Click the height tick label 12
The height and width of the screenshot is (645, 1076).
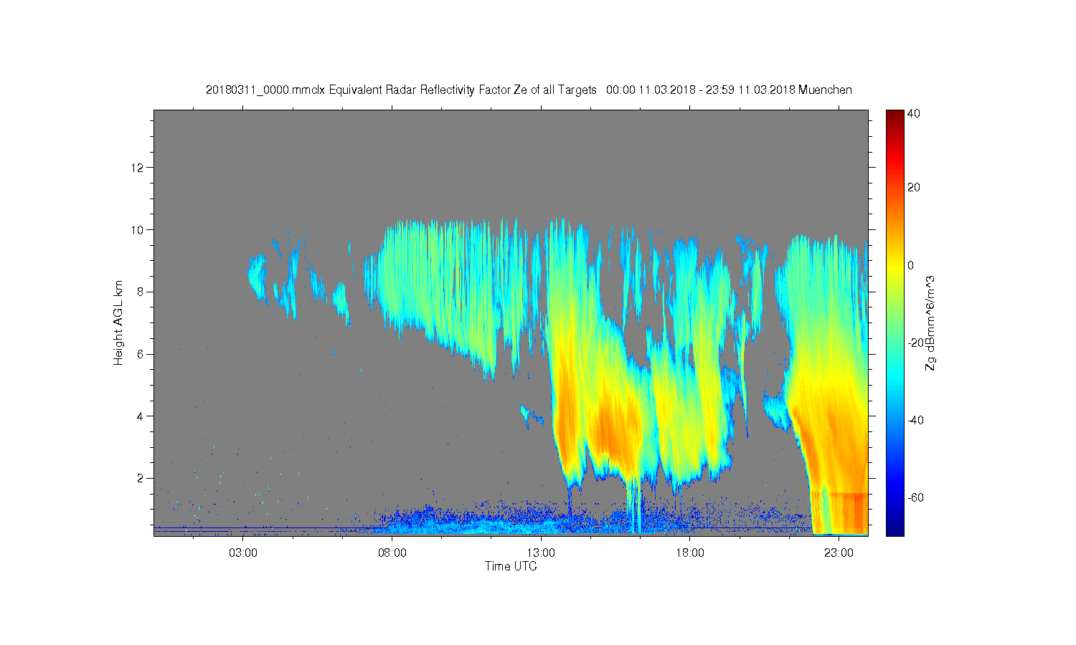pos(138,168)
